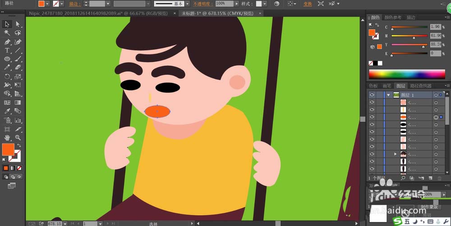Set paint mode to None in toolbox
Viewport: 451px width, 226px height.
19,168
